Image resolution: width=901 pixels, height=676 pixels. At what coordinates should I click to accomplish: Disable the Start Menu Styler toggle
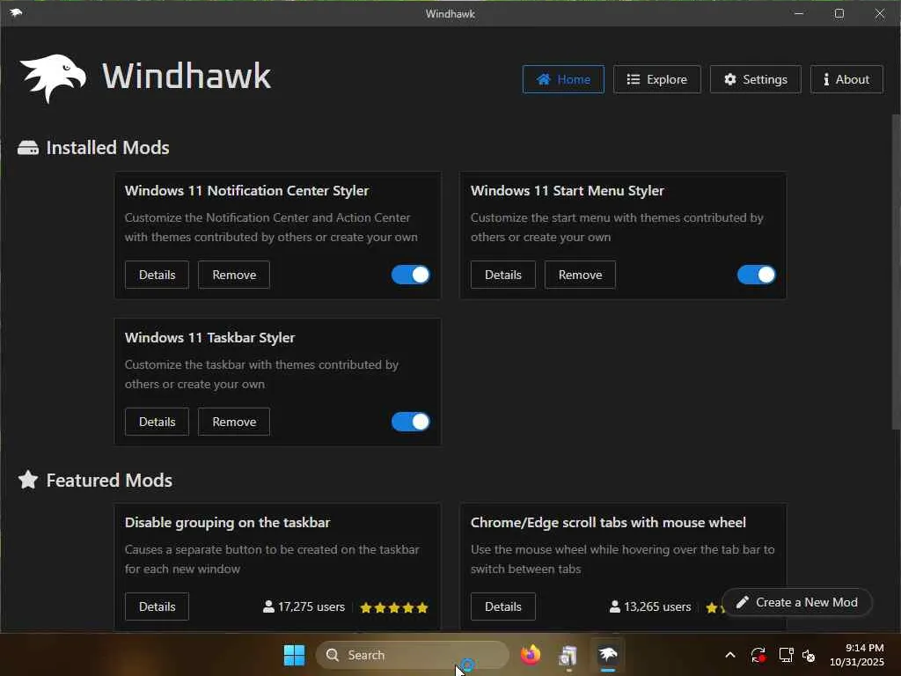(x=757, y=275)
